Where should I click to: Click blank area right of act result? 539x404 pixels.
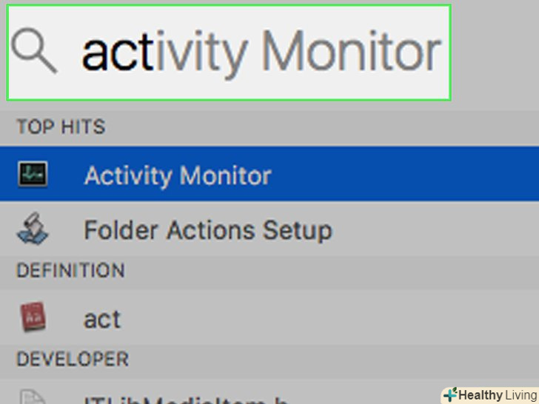pos(333,319)
